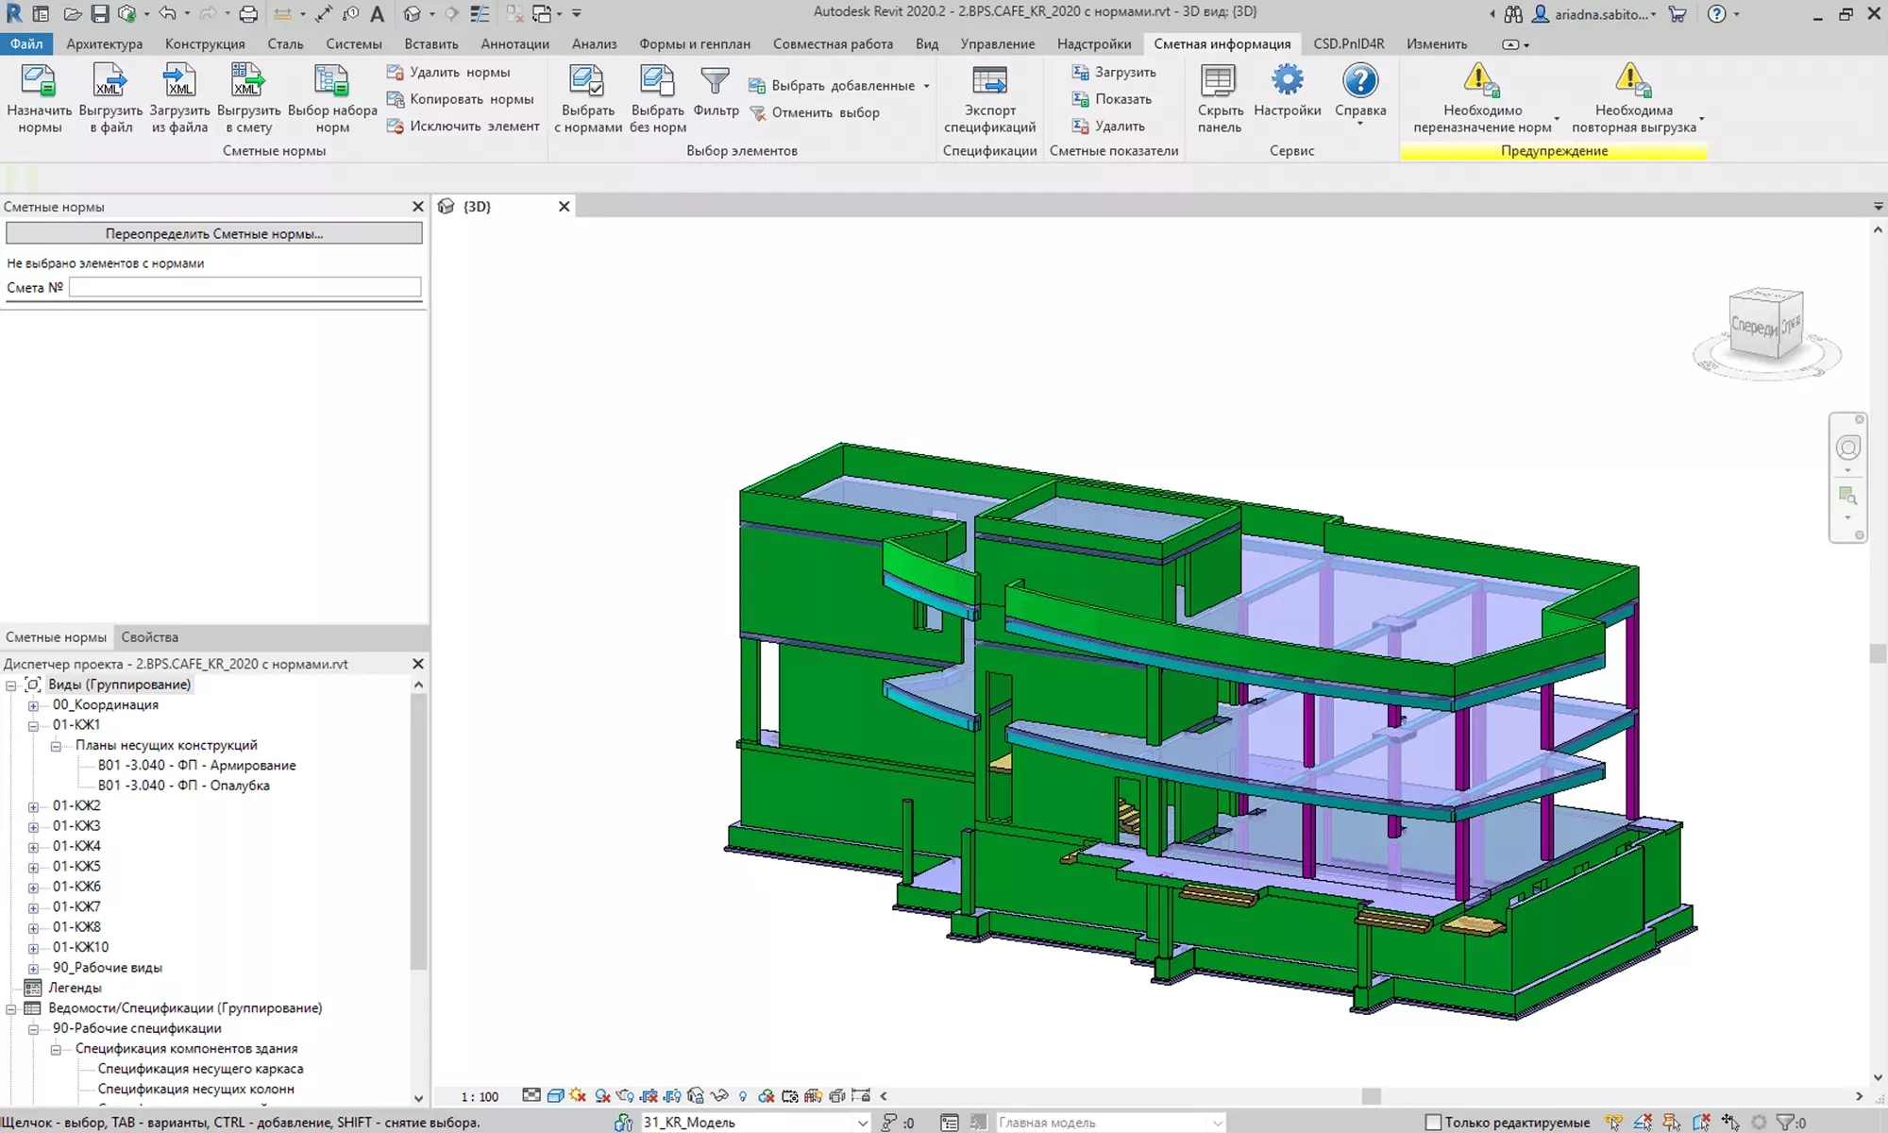Open the 31_KR_Модель workset dropdown
Image resolution: width=1888 pixels, height=1133 pixels.
861,1123
